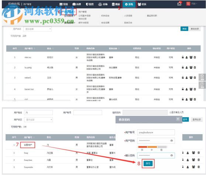Click the 用户管理 submenu link
This screenshot has height=175, width=206.
82,12
